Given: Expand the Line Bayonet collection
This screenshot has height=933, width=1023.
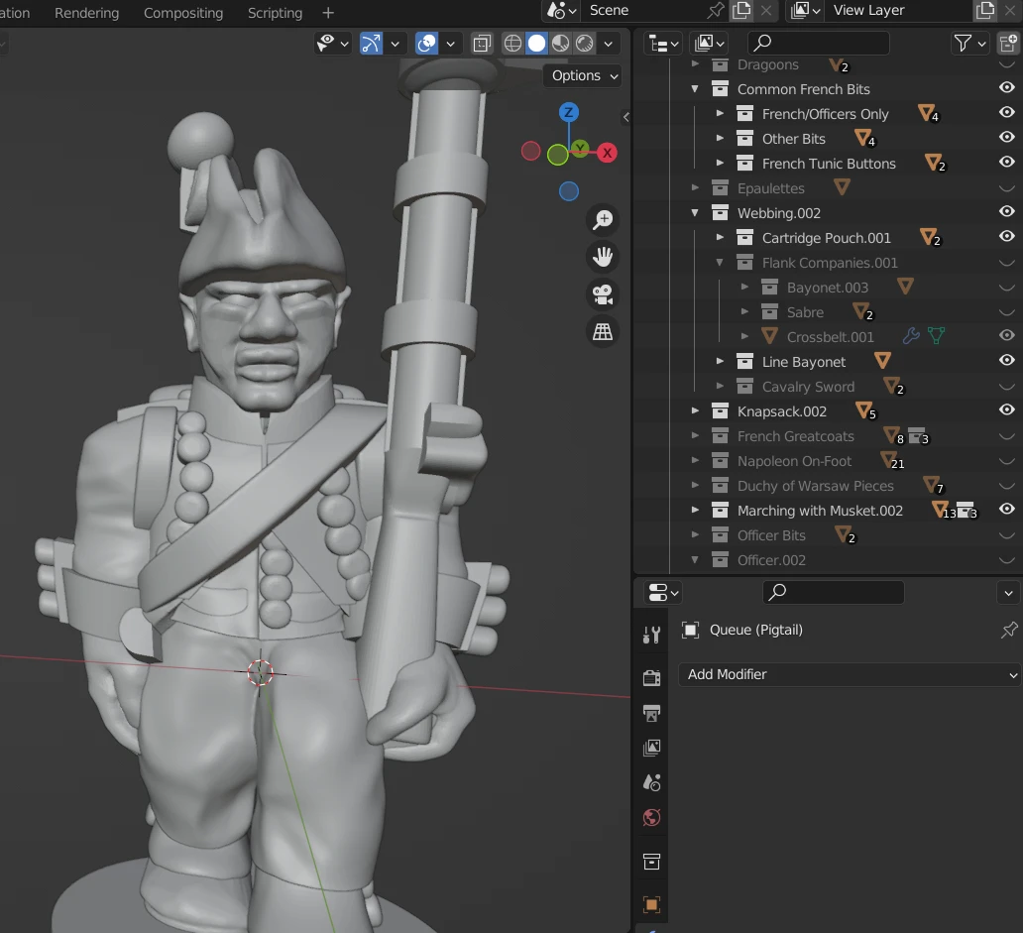Looking at the screenshot, I should pos(720,361).
